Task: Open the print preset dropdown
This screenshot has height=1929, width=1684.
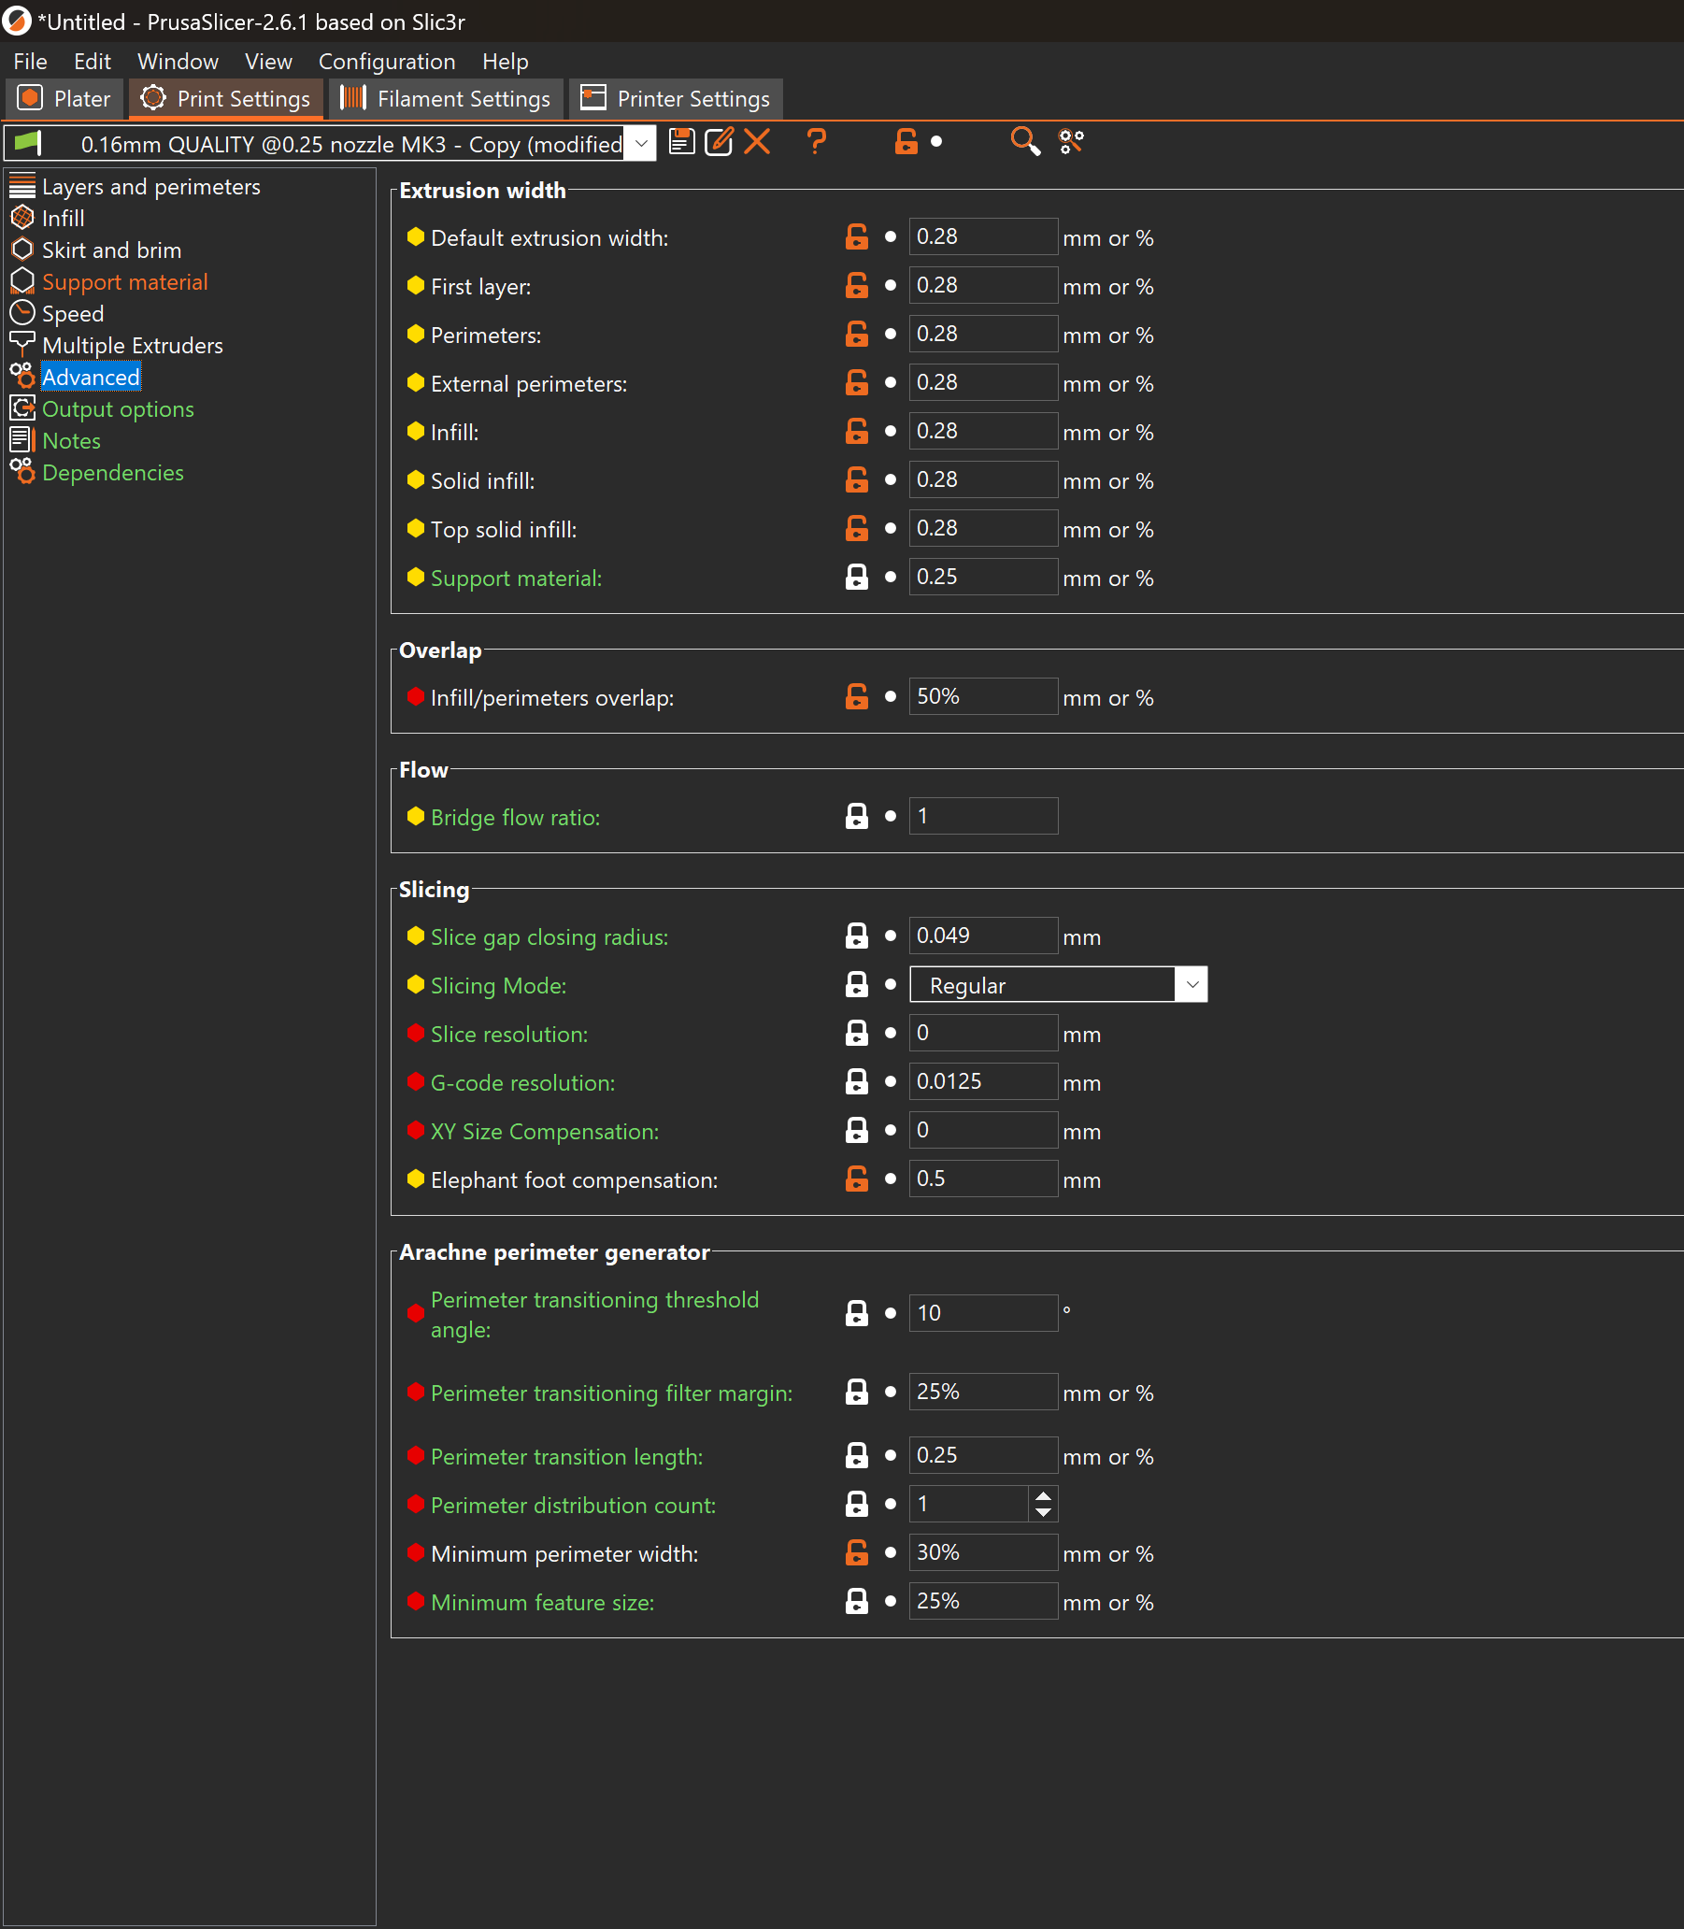Action: (641, 144)
